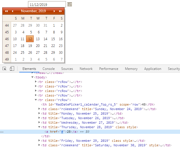Expand the Monday, November 25 td node
The width and height of the screenshot is (180, 148).
tap(39, 113)
